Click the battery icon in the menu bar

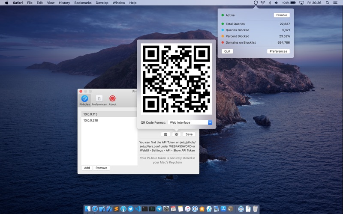[x=293, y=3]
